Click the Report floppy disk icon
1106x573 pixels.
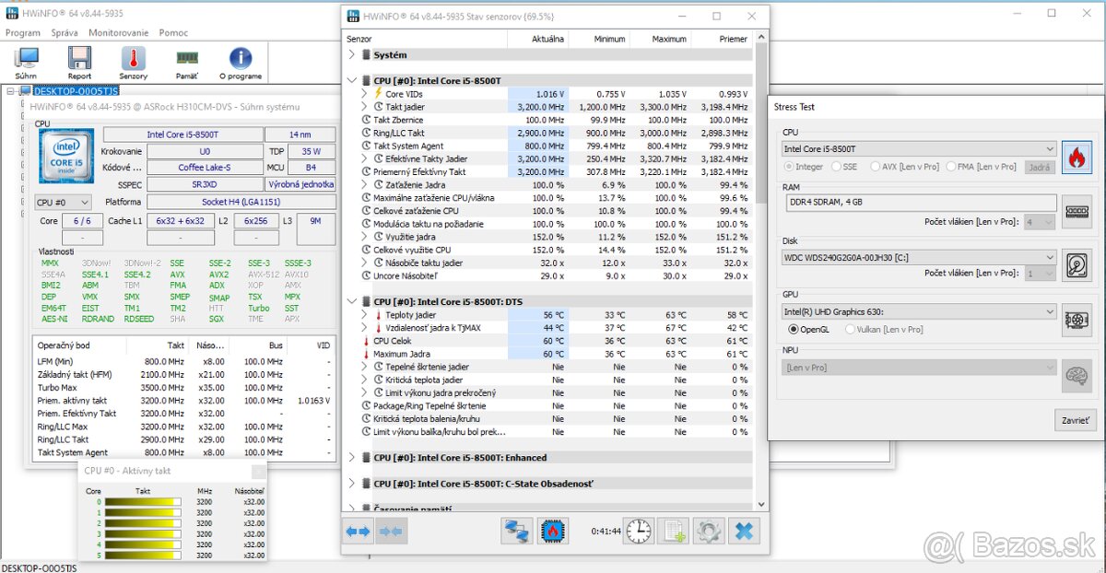[x=79, y=58]
